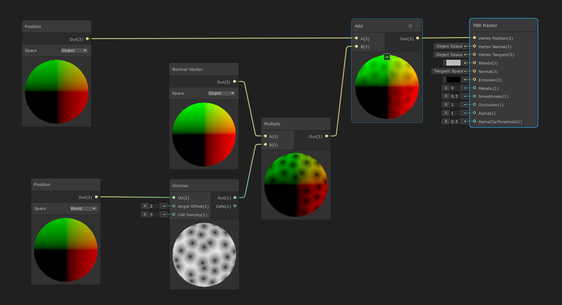Open Space dropdown on top Position node
The width and height of the screenshot is (562, 305).
point(74,51)
